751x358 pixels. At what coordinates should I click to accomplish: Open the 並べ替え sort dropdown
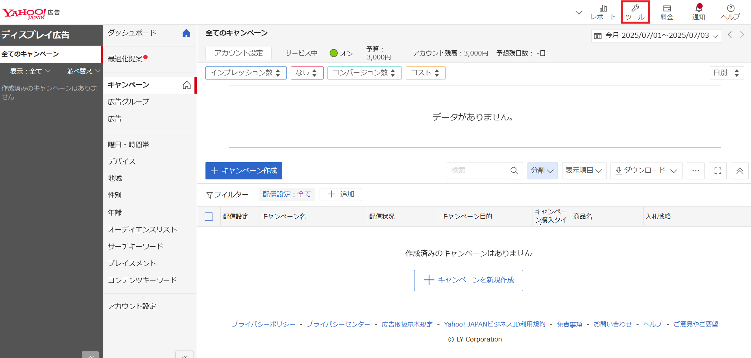point(83,71)
